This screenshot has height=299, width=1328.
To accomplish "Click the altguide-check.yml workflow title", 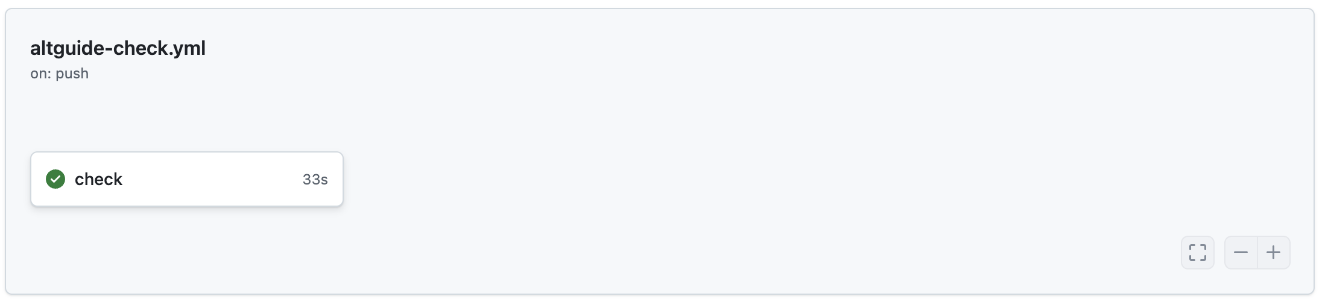I will pyautogui.click(x=118, y=48).
